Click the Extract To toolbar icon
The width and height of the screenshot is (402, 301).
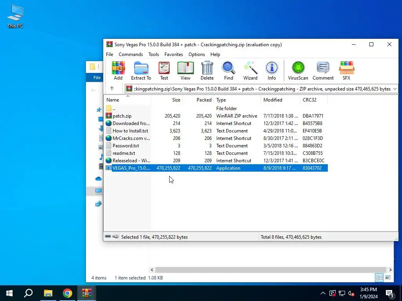coord(141,71)
